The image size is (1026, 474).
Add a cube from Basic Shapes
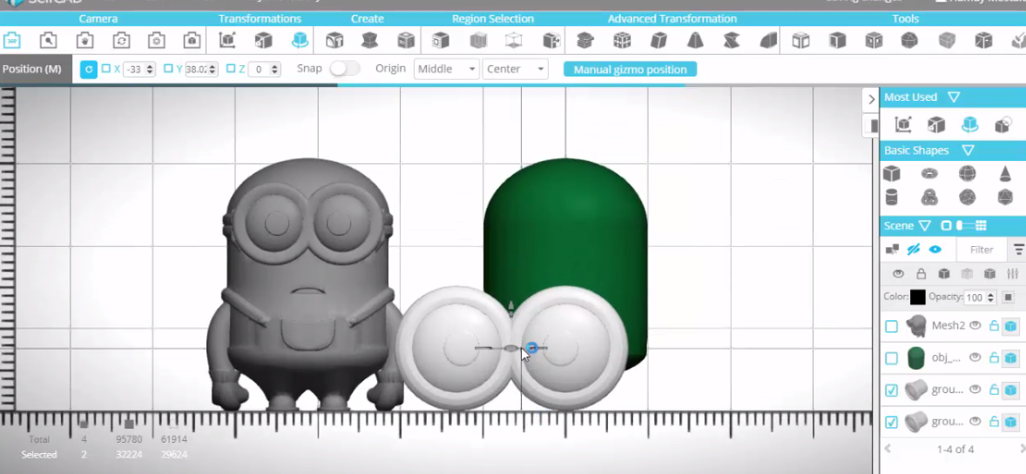tap(891, 173)
